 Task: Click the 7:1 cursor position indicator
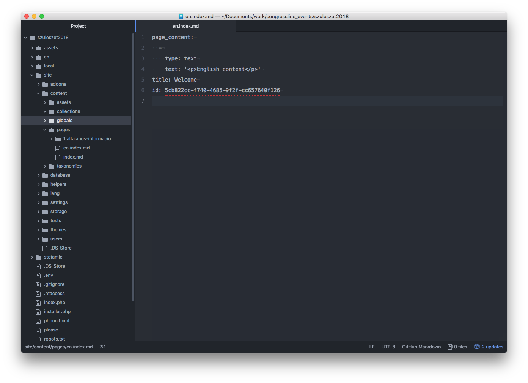point(102,347)
